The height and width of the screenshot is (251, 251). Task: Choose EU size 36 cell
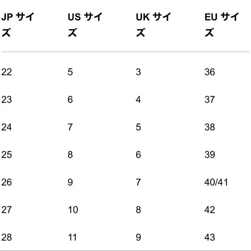[x=210, y=72]
